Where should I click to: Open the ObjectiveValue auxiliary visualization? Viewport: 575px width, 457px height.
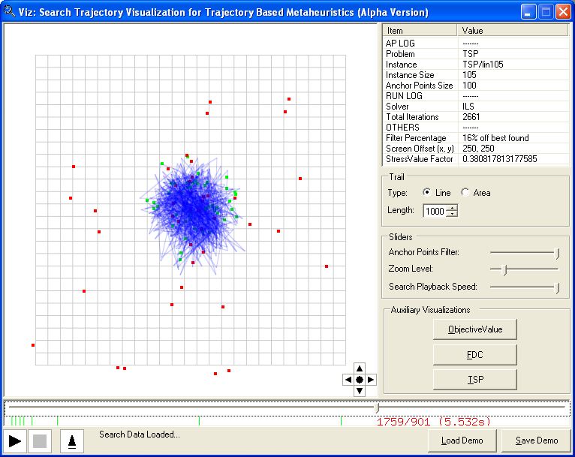click(475, 329)
